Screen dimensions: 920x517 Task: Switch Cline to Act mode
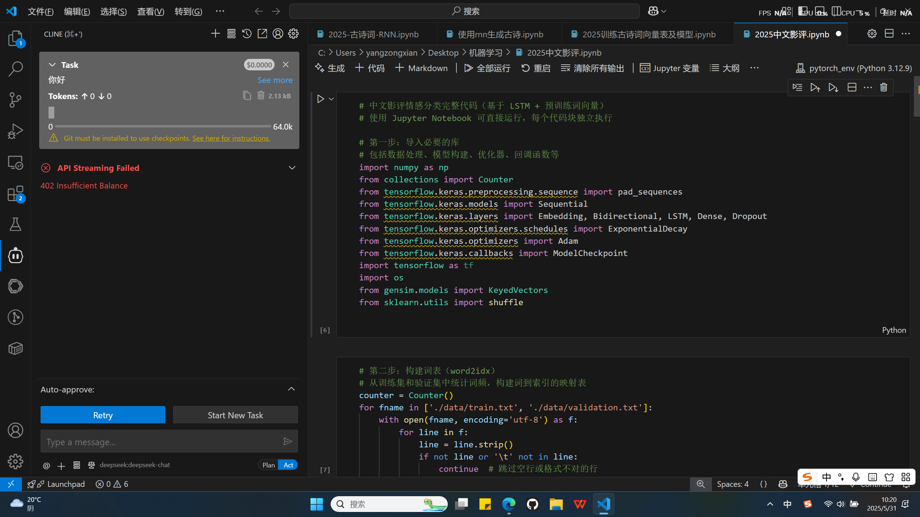[288, 465]
